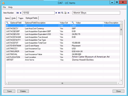The height and width of the screenshot is (96, 128).
Task: Click the Delete button
Action: click(23, 91)
